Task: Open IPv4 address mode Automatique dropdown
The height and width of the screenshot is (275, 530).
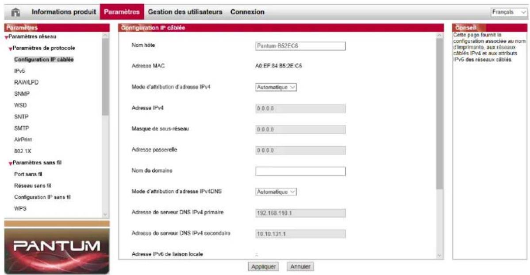Action: [x=276, y=87]
